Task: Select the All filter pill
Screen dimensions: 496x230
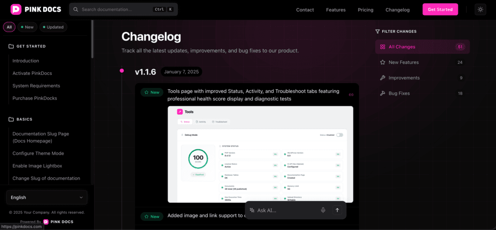Action: tap(9, 27)
